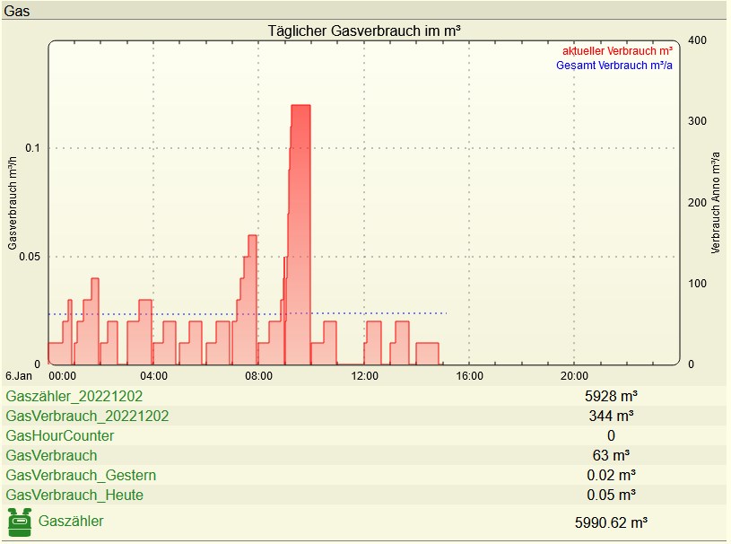Click the 5928 m³ reading value
The image size is (731, 544).
tap(611, 396)
